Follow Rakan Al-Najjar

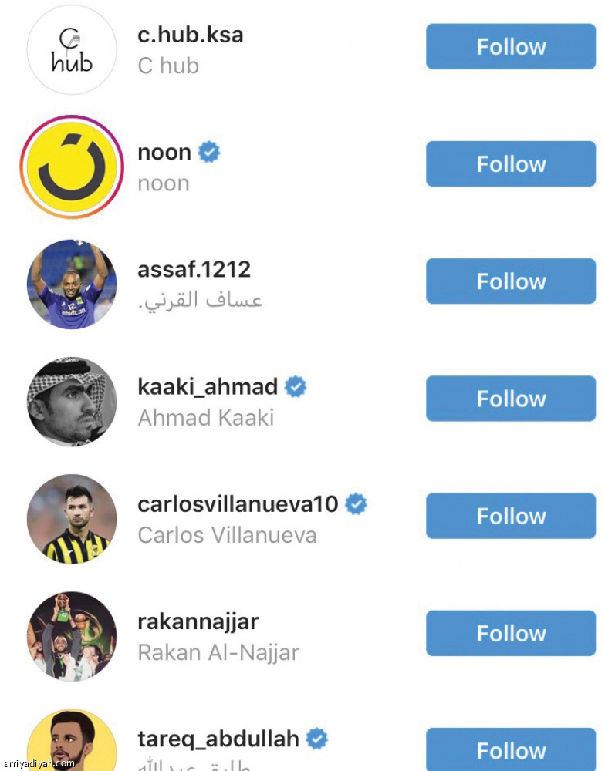[511, 633]
